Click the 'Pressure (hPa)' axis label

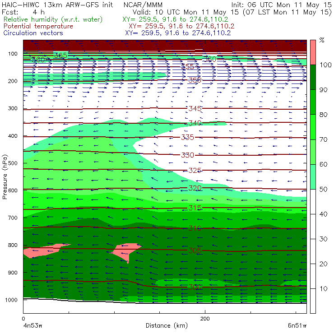5,177
